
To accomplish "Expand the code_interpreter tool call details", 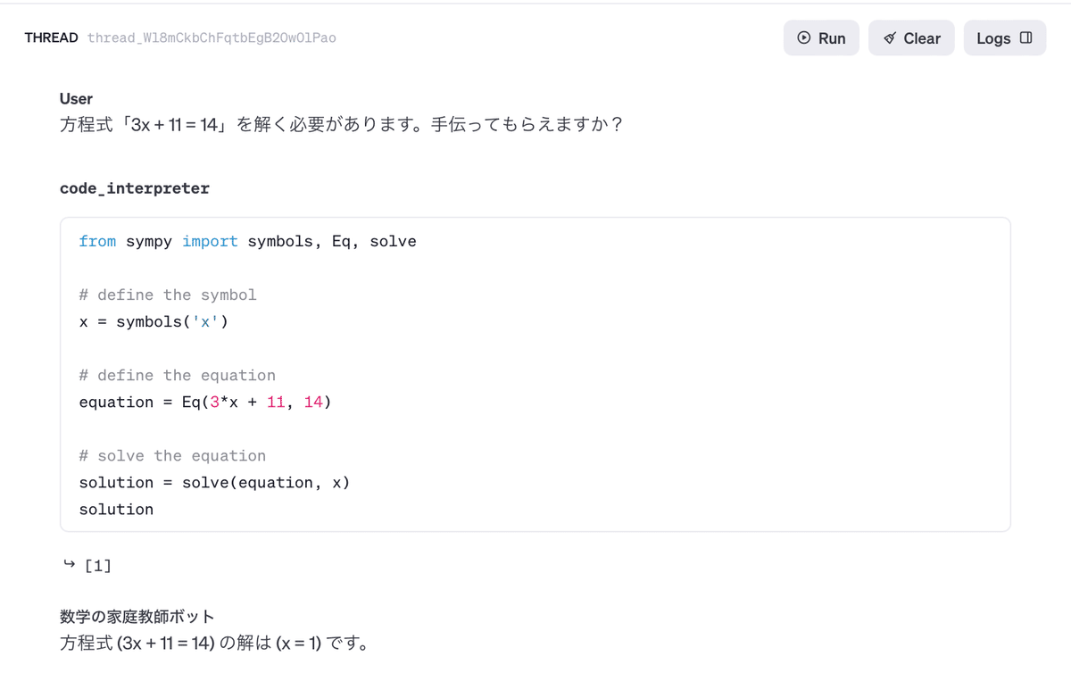I will pos(134,188).
